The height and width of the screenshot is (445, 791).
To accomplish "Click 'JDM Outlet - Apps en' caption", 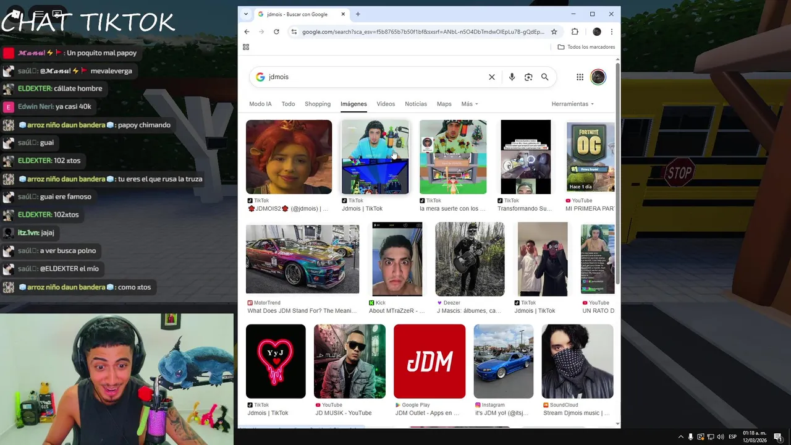I will (427, 413).
